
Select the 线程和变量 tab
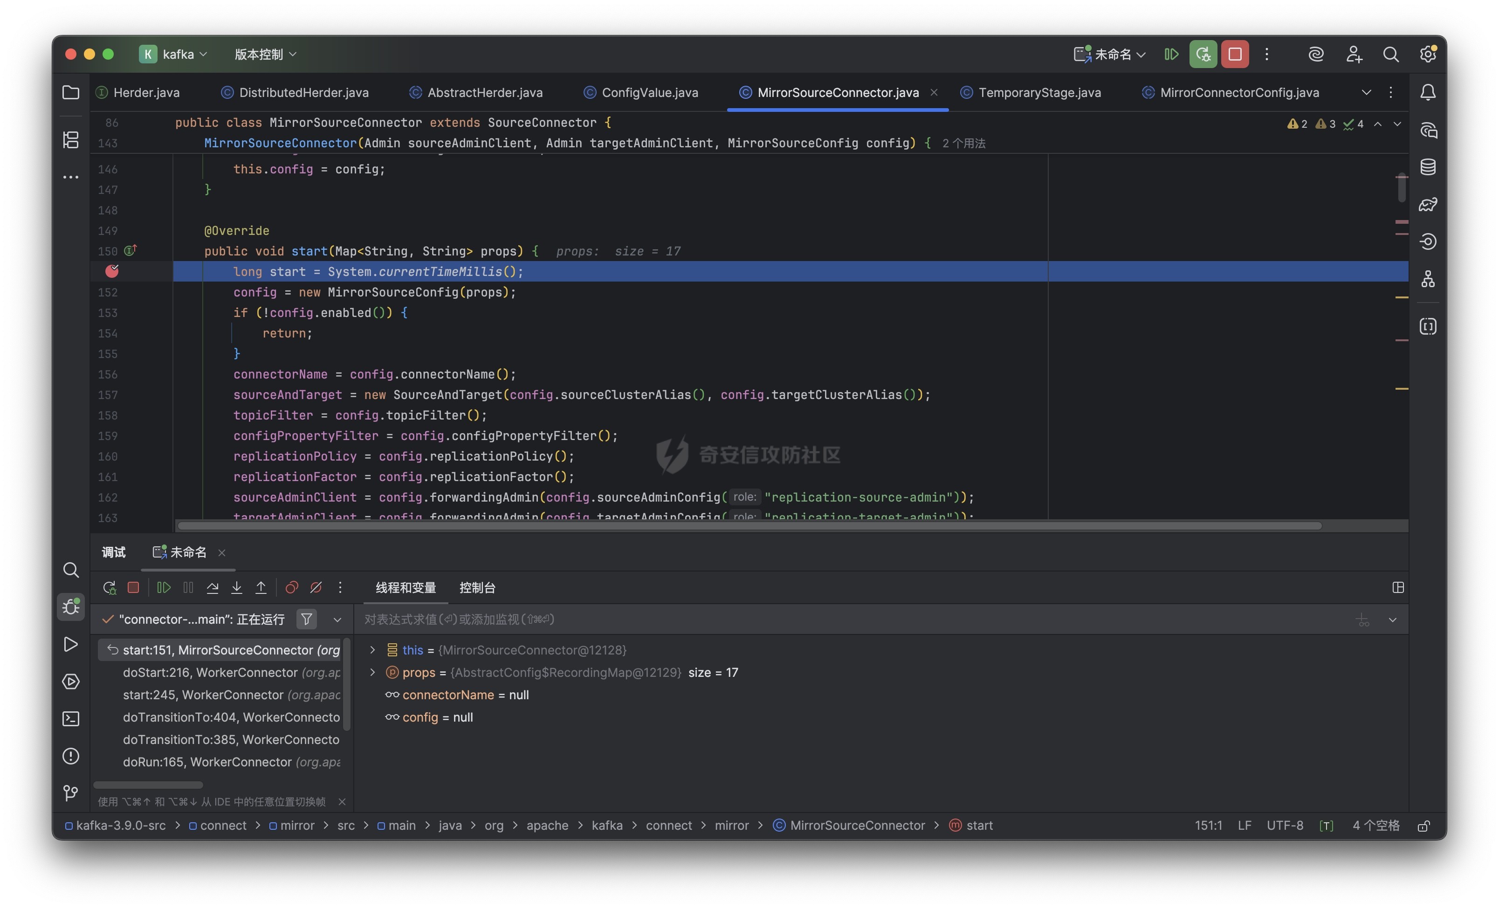pyautogui.click(x=405, y=587)
